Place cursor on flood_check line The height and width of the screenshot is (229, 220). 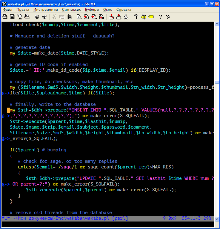click(65, 25)
